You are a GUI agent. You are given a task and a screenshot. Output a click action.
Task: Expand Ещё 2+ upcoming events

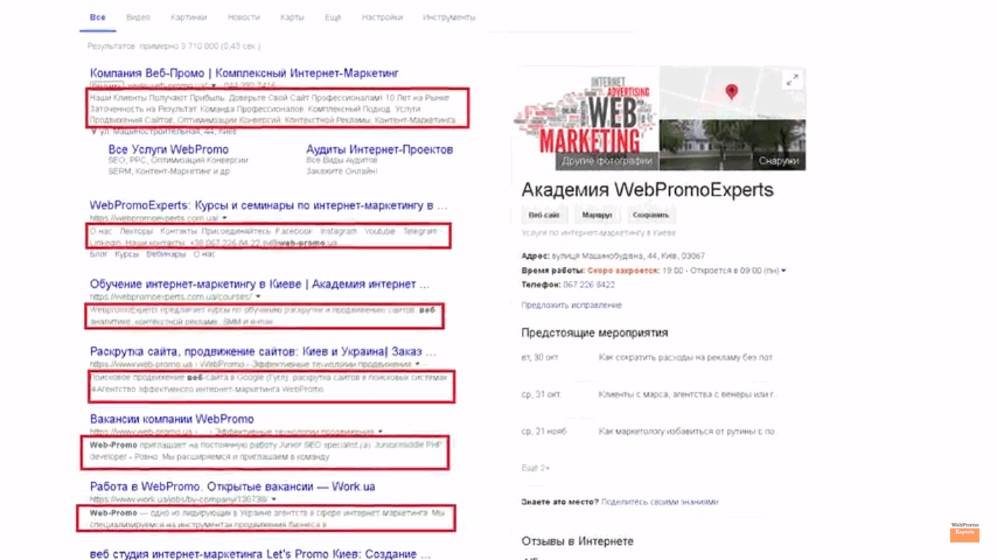(536, 467)
